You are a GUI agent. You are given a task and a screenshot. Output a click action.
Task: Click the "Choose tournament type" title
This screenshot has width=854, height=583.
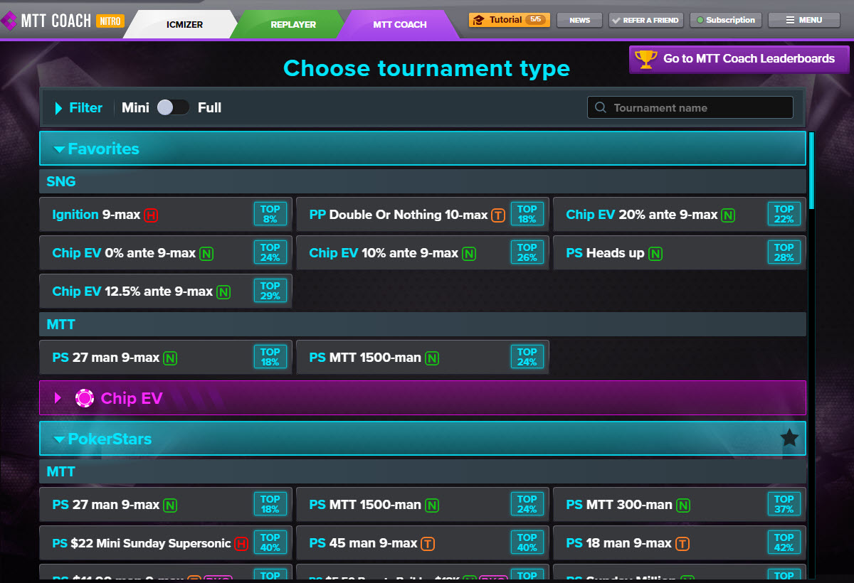(x=426, y=68)
